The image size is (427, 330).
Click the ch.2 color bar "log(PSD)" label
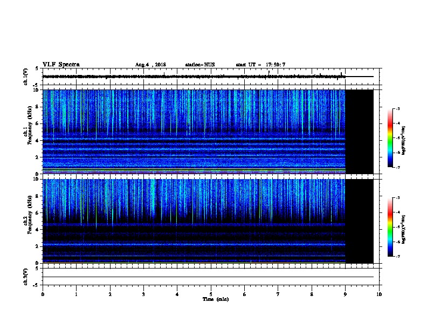(403, 230)
